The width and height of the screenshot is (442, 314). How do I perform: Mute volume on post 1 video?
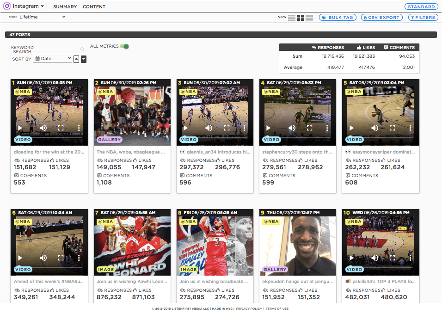click(x=43, y=128)
